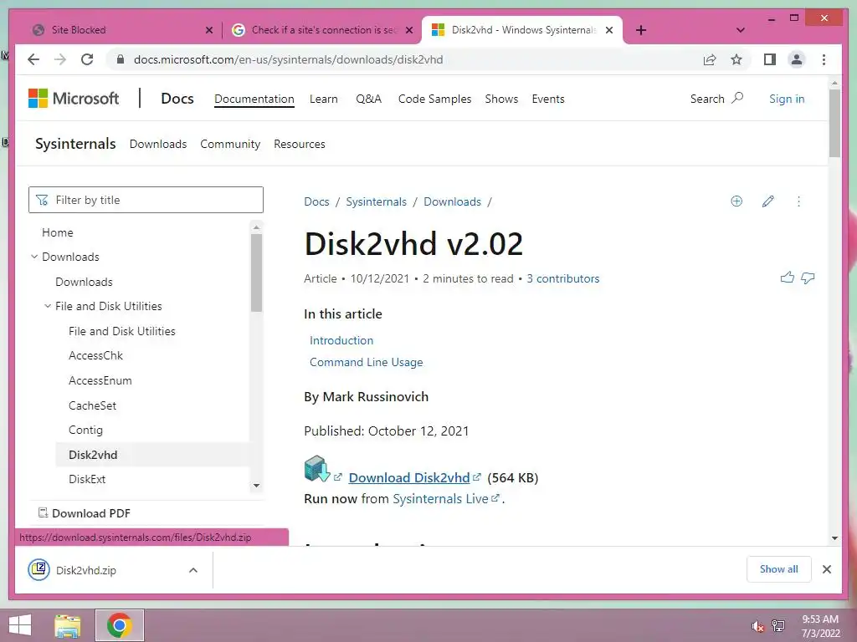The height and width of the screenshot is (642, 857).
Task: Click Show all downloads button
Action: [779, 569]
